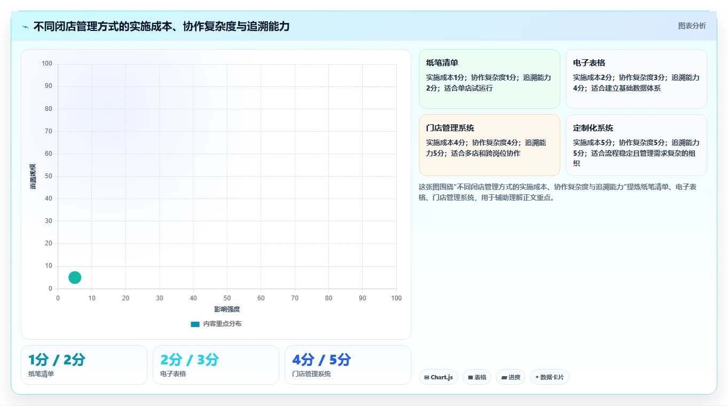The width and height of the screenshot is (728, 406).
Task: Click the lightning icon beside the title
Action: pos(26,27)
